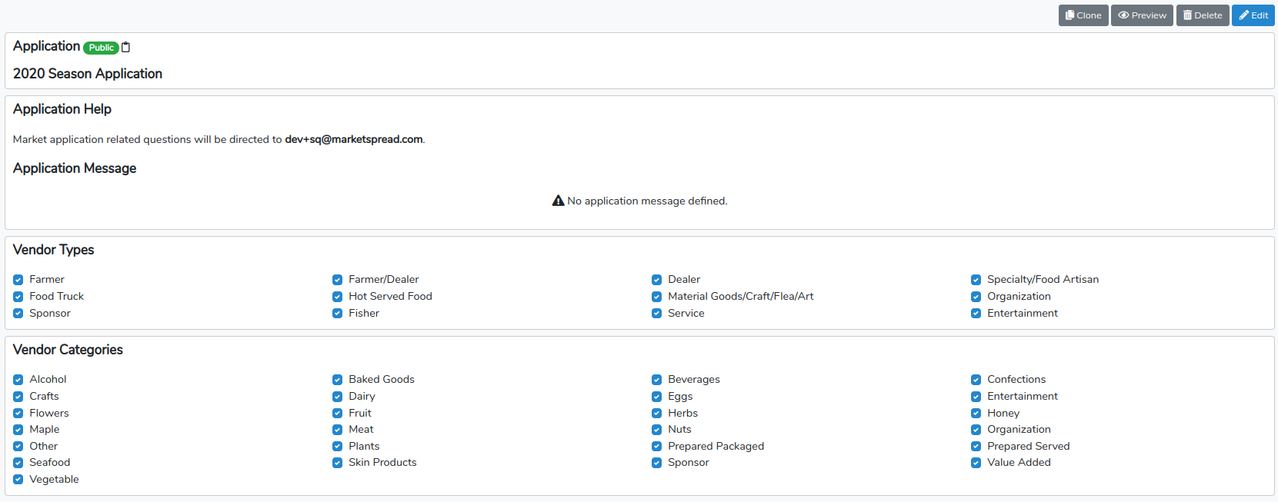The image size is (1278, 502).
Task: Uncheck the Prepared Packaged category
Action: pyautogui.click(x=656, y=447)
